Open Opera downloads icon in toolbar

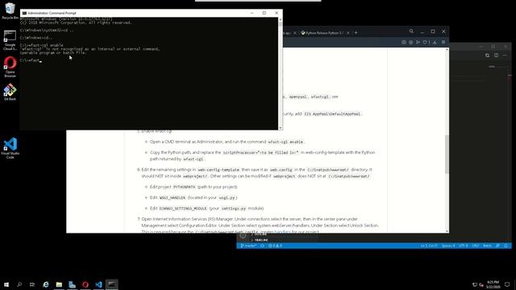[435, 42]
